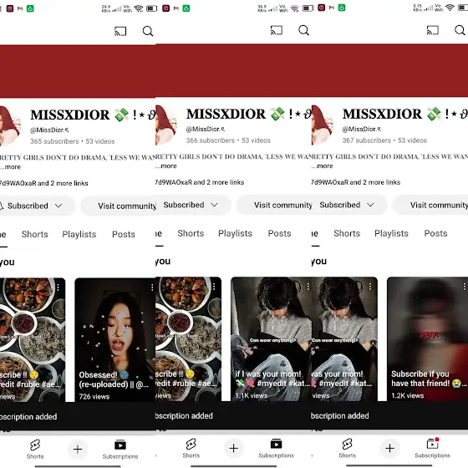Image resolution: width=468 pixels, height=468 pixels.
Task: Tap the Gmail status bar icon in left screenshot
Action: point(20,8)
